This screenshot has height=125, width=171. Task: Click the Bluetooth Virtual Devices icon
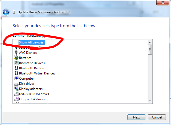click(16, 73)
